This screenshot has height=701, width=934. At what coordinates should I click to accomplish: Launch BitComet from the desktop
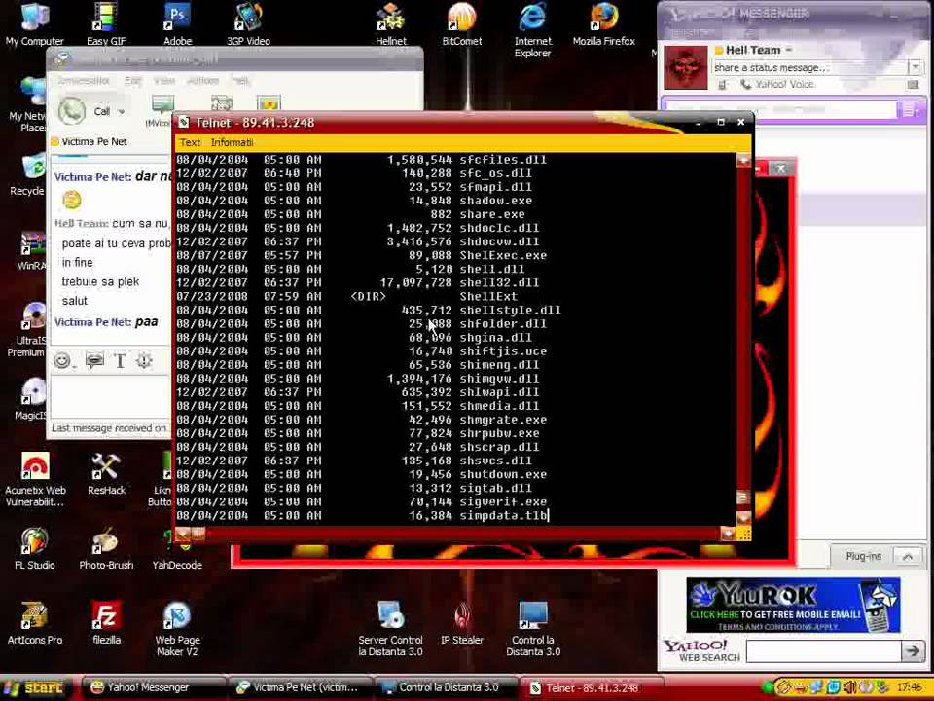(x=461, y=23)
